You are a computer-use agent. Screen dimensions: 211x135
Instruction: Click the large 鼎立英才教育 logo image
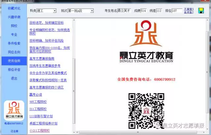[146, 42]
